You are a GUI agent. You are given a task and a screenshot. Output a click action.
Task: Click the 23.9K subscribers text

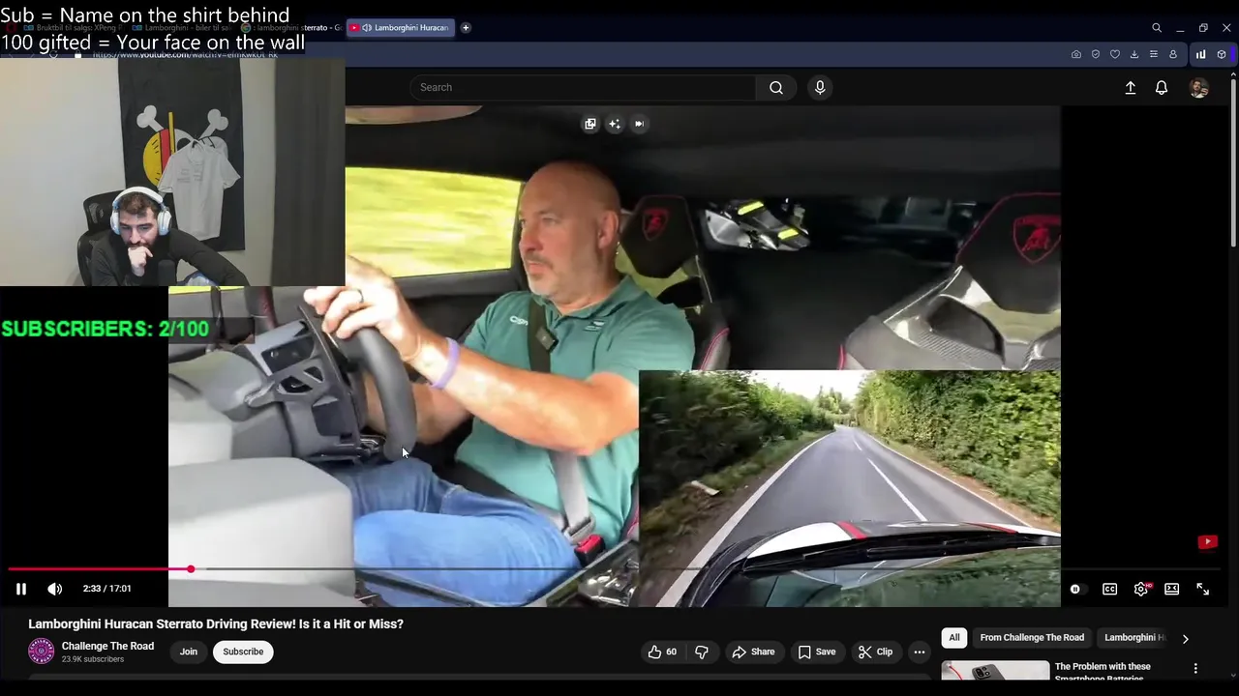pos(93,659)
